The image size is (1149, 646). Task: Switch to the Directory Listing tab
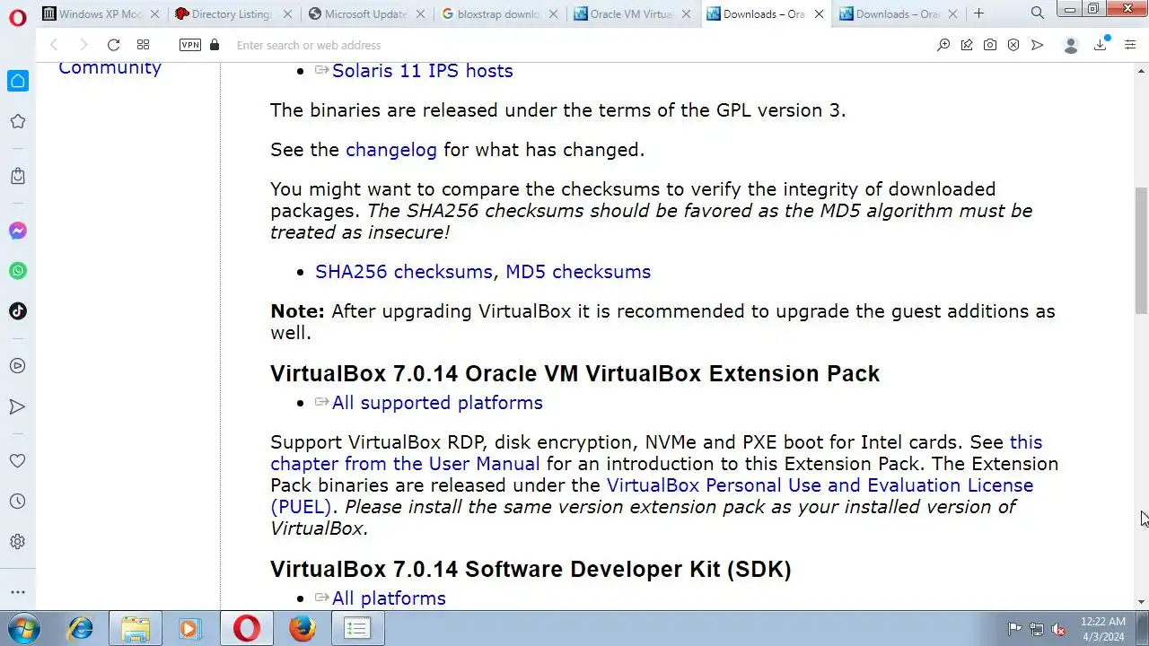(233, 13)
